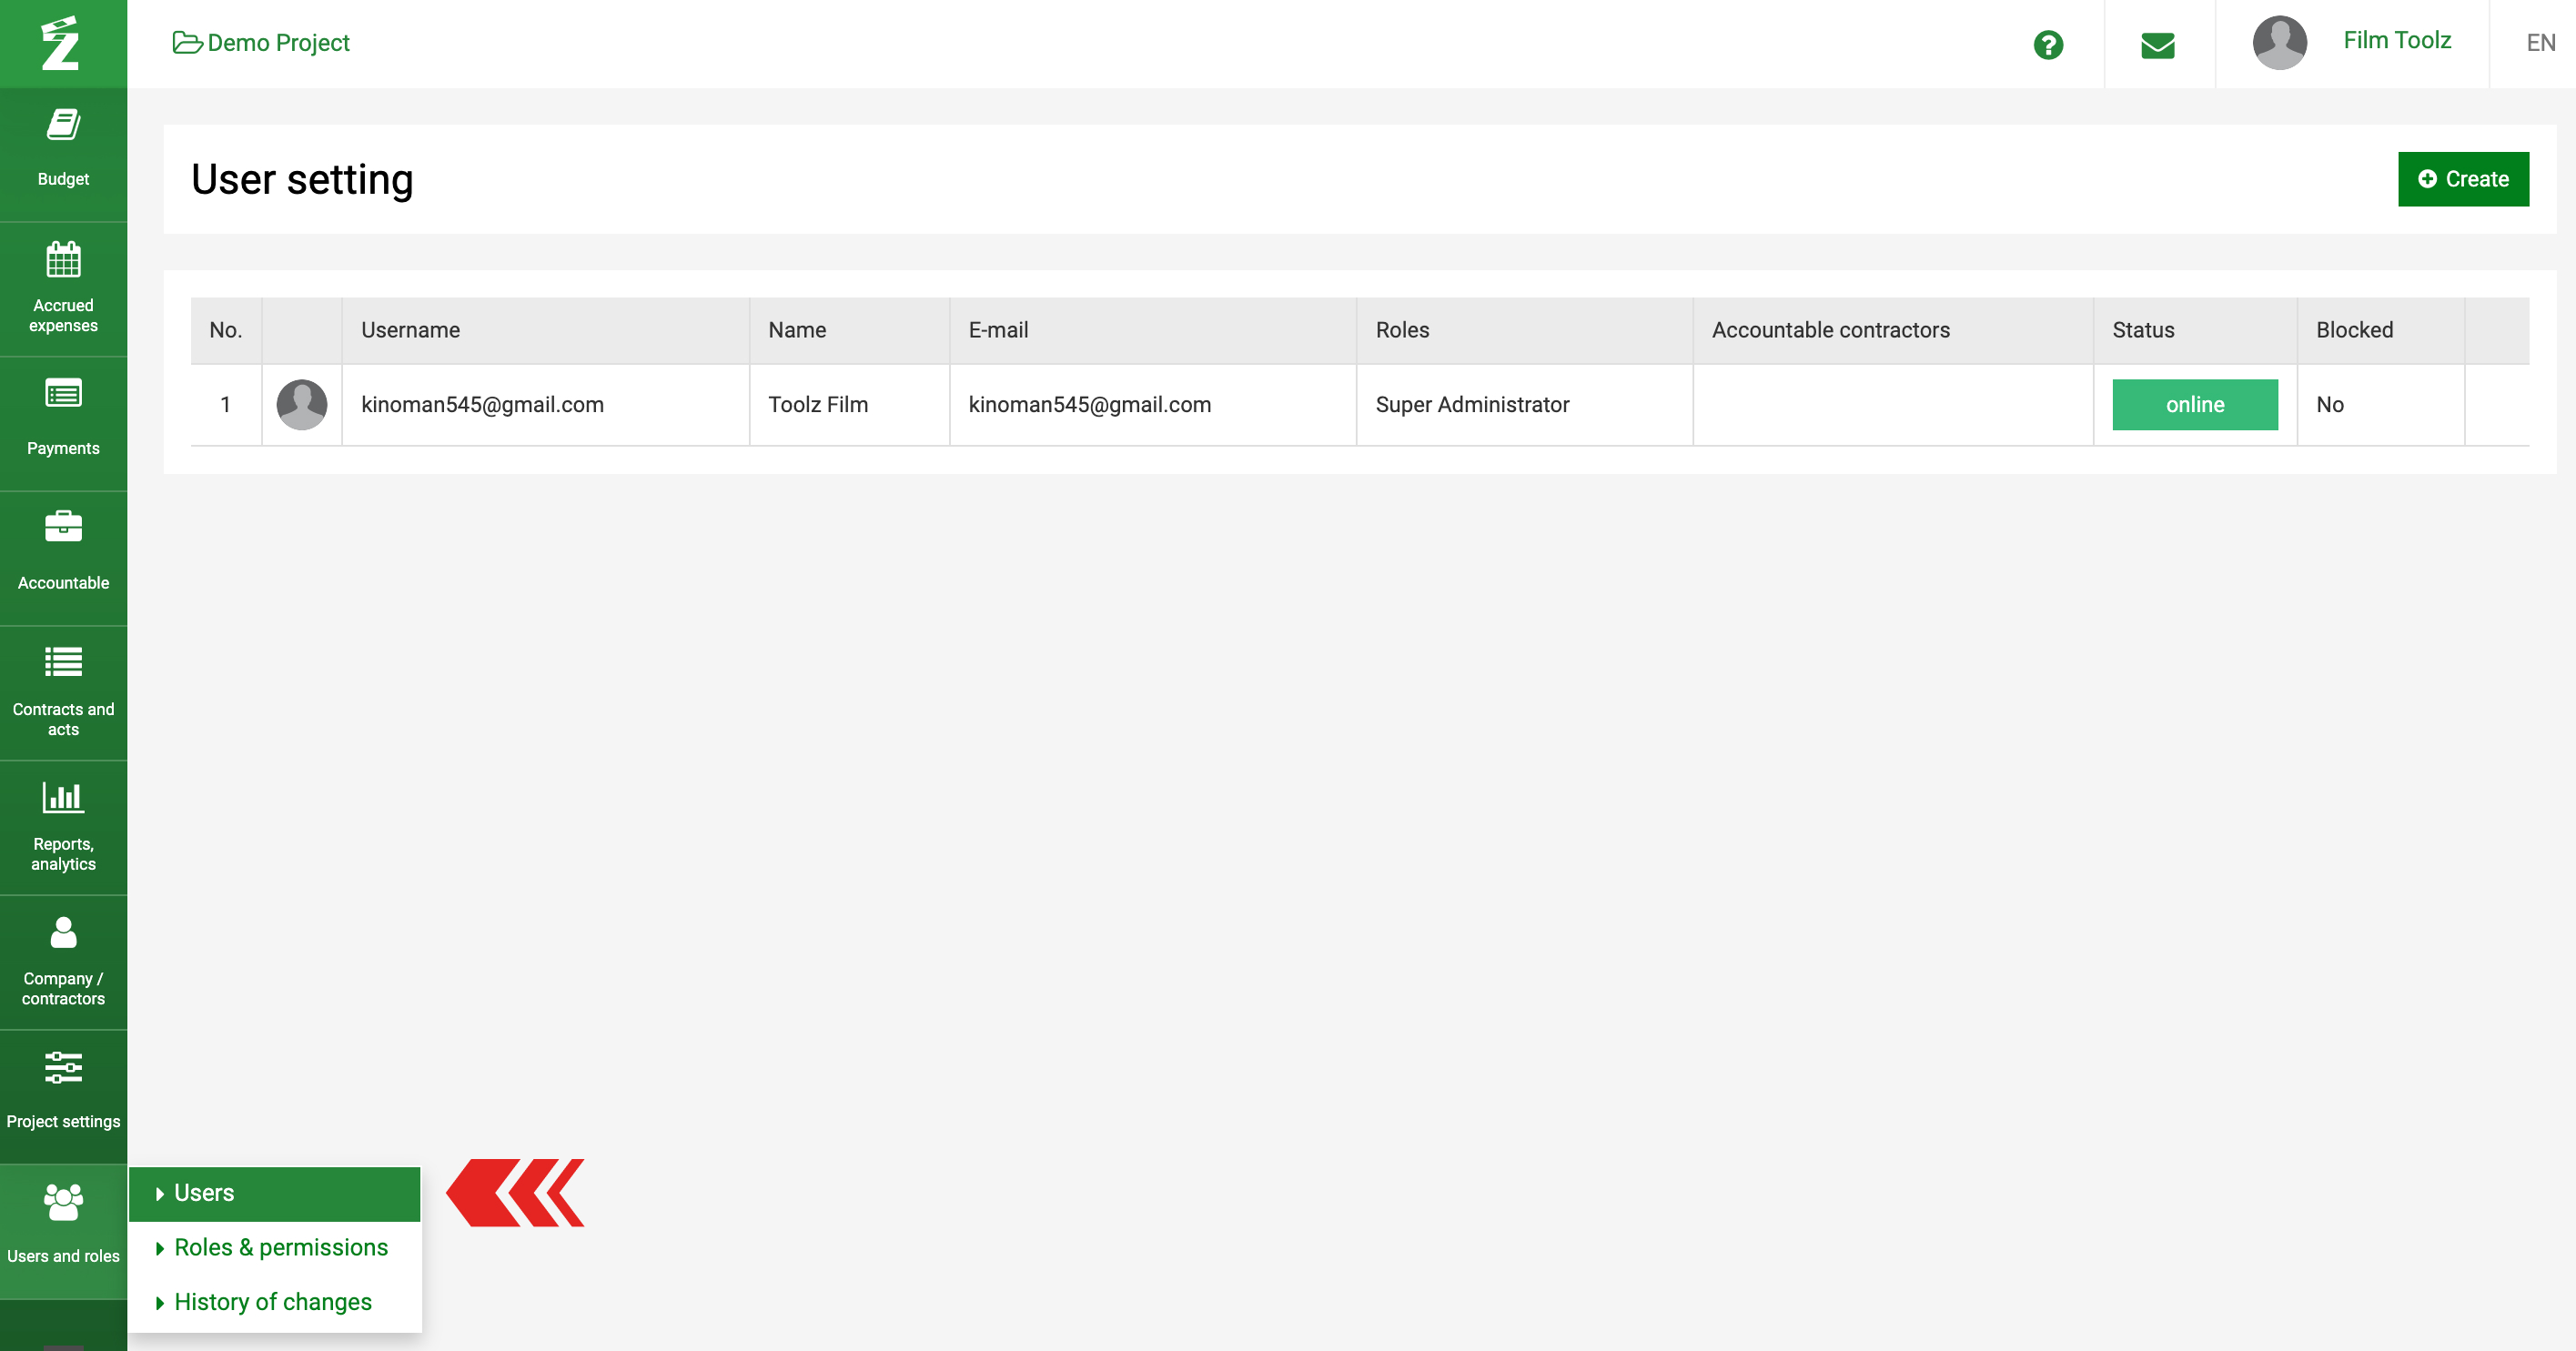Click the header profile avatar

(x=2280, y=43)
